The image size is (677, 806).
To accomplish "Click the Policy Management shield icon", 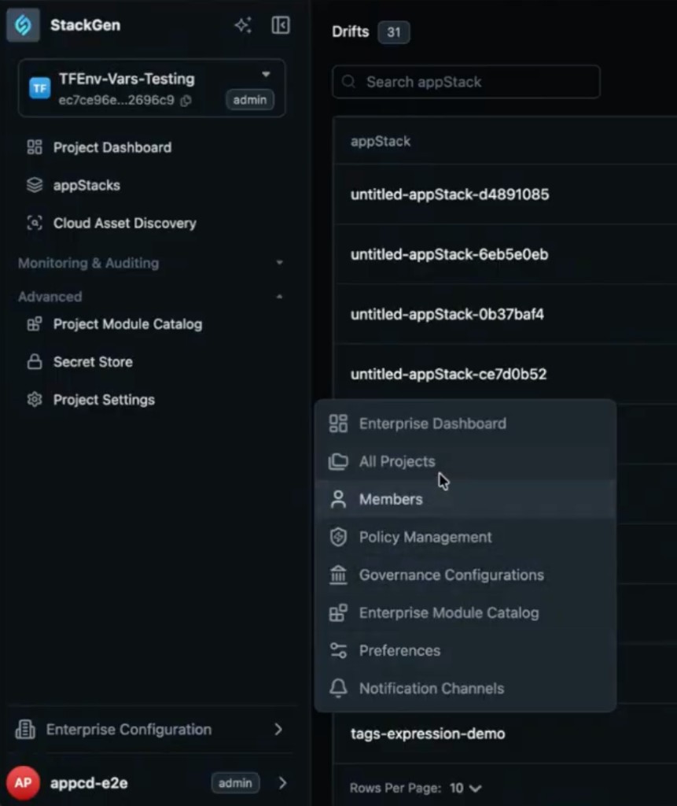I will click(x=338, y=537).
